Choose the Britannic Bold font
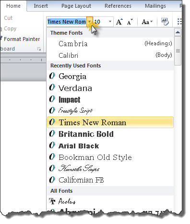This screenshot has height=224, width=190. (110, 134)
